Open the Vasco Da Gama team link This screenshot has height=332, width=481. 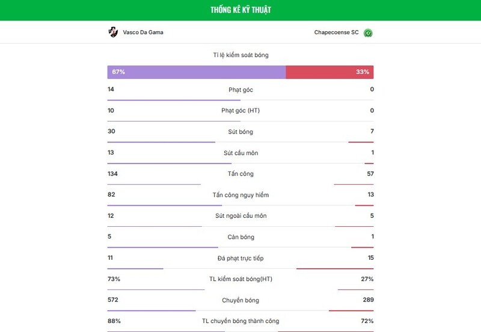point(142,32)
